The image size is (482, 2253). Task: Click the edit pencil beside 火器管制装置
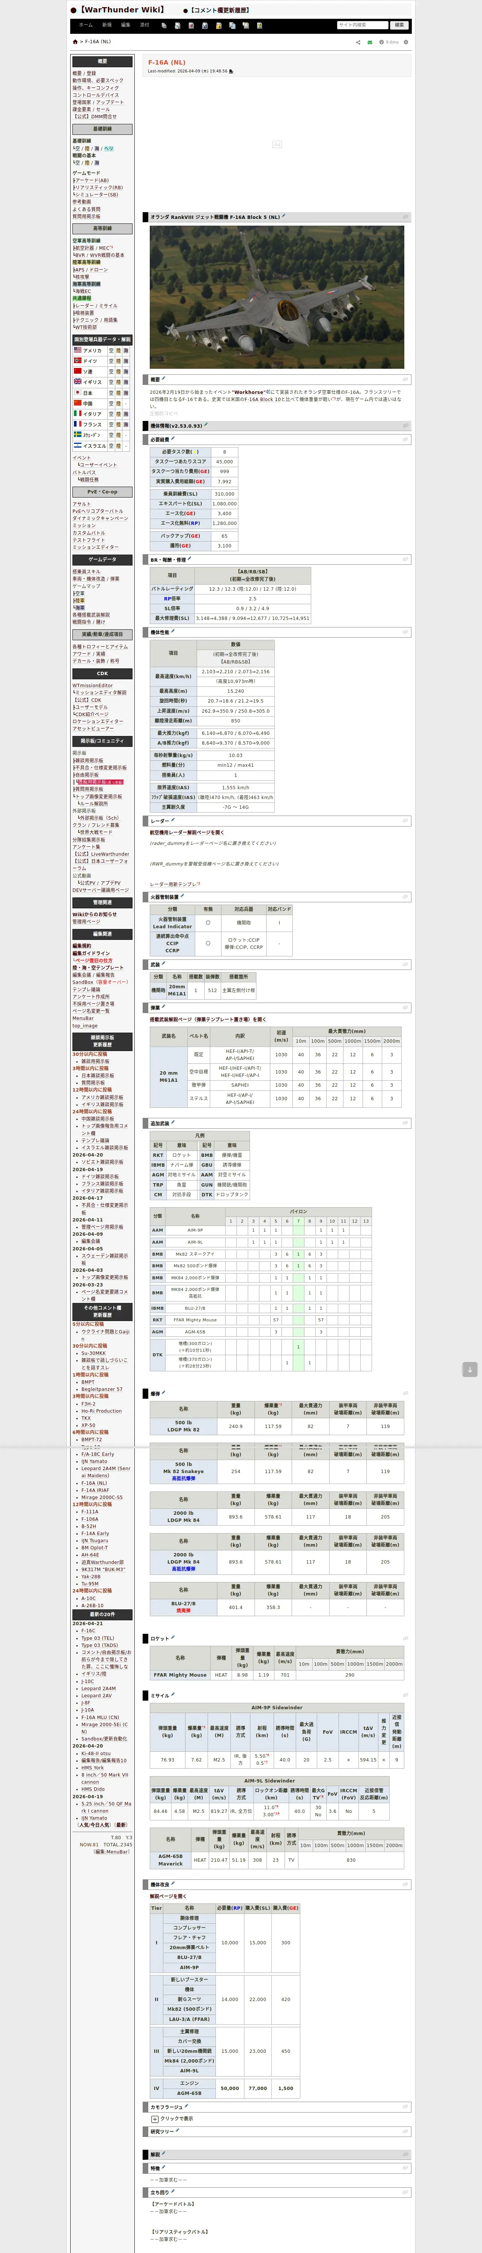pos(183,896)
